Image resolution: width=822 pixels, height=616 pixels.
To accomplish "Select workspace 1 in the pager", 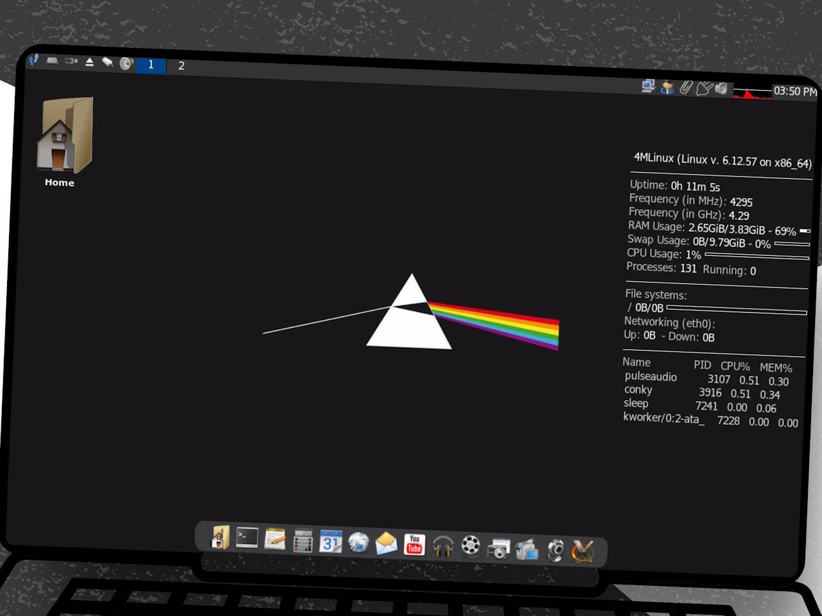I will point(151,65).
